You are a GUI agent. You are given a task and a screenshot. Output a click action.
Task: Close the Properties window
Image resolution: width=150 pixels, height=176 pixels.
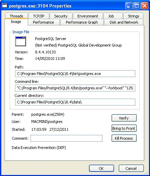[x=145, y=6]
